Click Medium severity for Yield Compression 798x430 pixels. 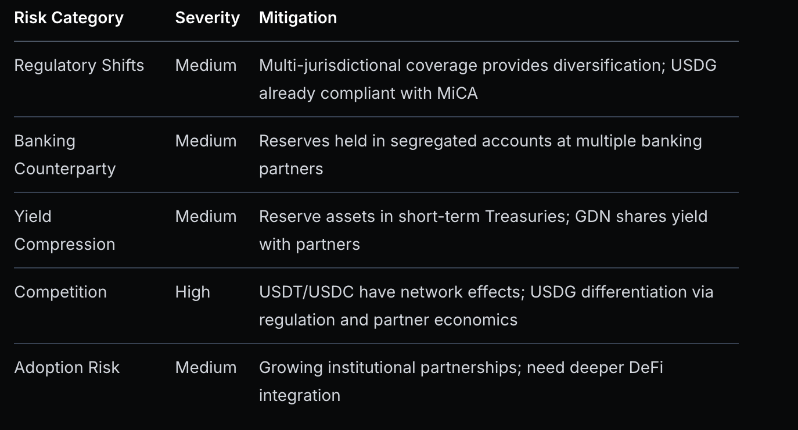pos(206,216)
